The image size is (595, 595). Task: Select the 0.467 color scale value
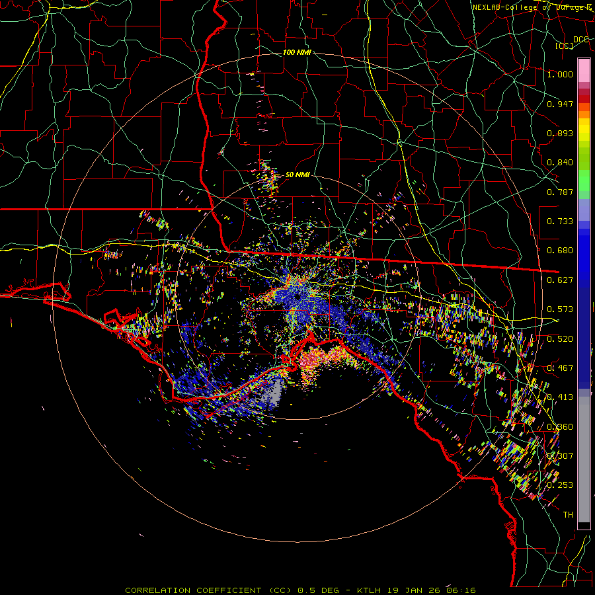point(560,368)
